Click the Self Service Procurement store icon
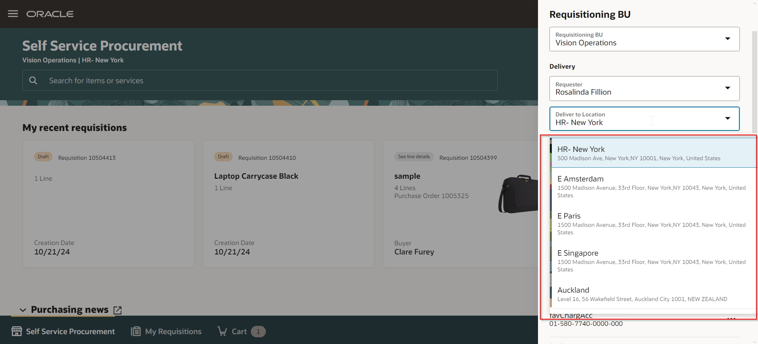This screenshot has width=758, height=344. point(17,331)
